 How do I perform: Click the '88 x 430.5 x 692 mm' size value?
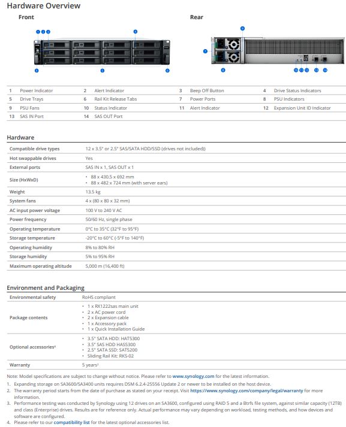point(112,177)
